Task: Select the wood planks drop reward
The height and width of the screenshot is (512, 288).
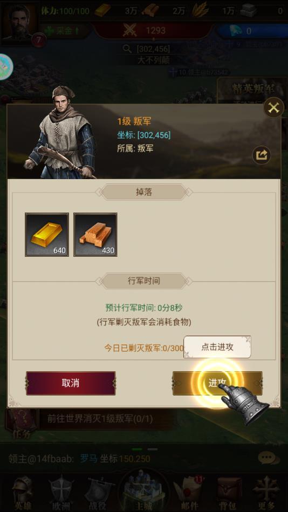Action: [x=95, y=235]
